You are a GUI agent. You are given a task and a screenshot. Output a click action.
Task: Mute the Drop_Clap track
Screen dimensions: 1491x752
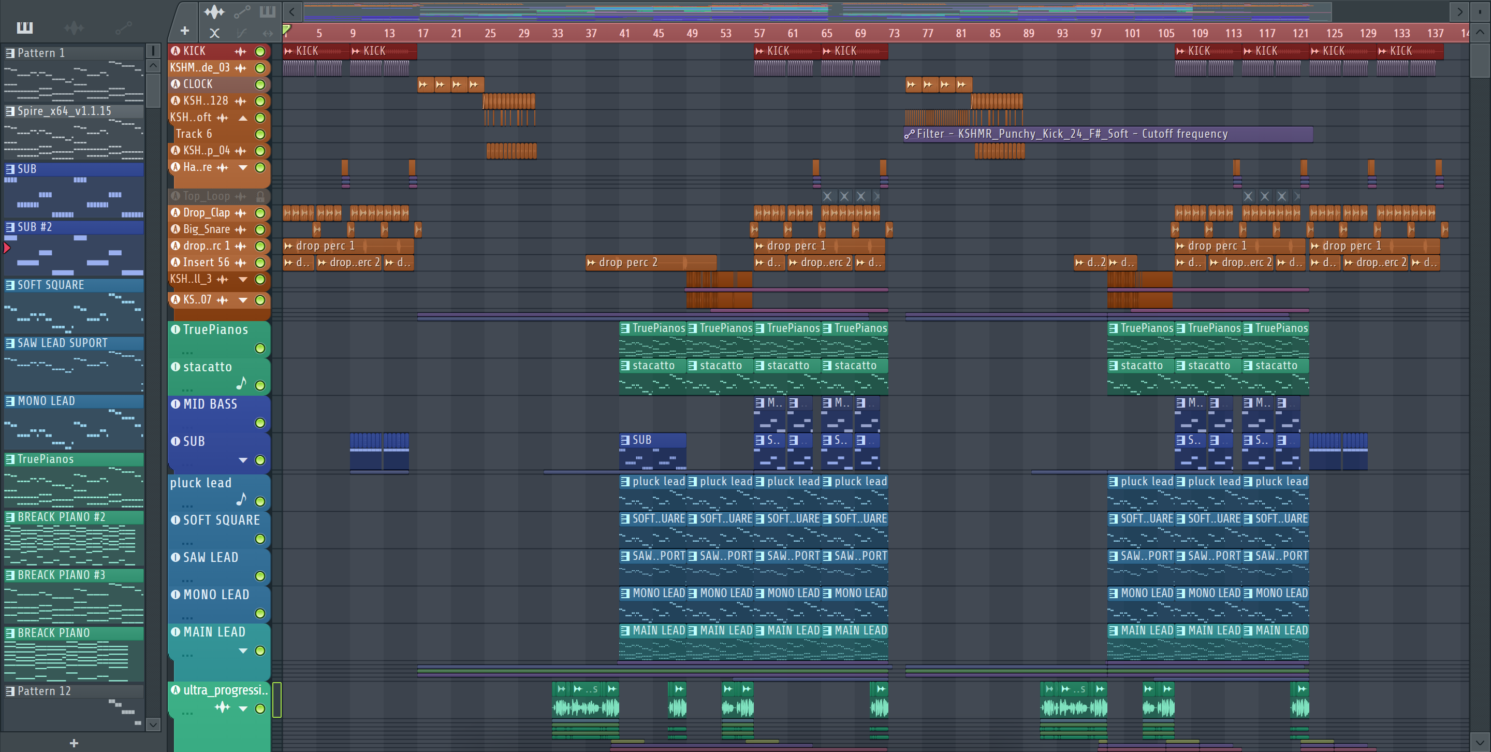[x=260, y=213]
